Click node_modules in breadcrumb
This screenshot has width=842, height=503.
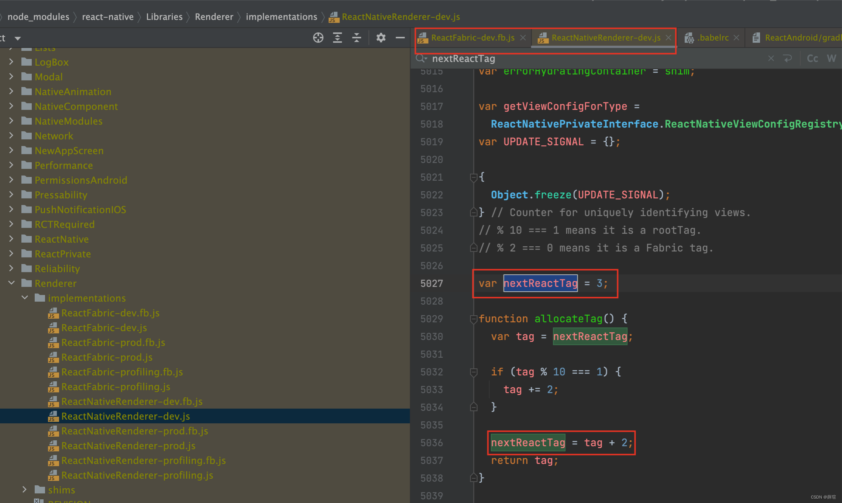(38, 17)
